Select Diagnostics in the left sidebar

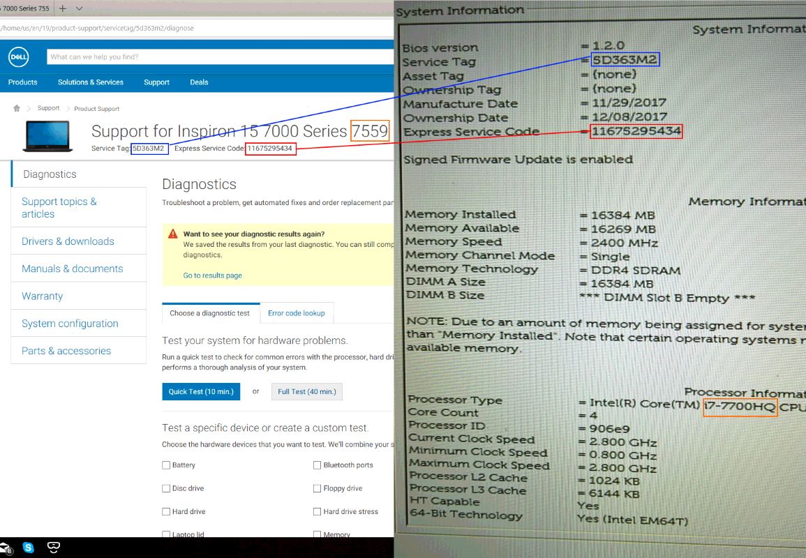pyautogui.click(x=79, y=174)
